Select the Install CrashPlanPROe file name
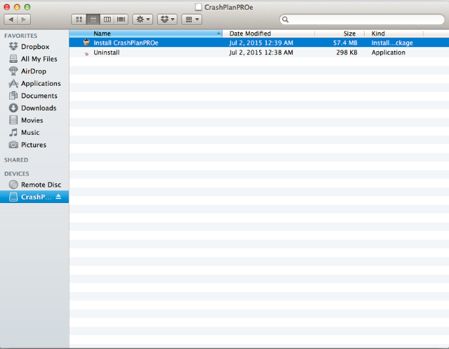449x349 pixels. pyautogui.click(x=126, y=43)
